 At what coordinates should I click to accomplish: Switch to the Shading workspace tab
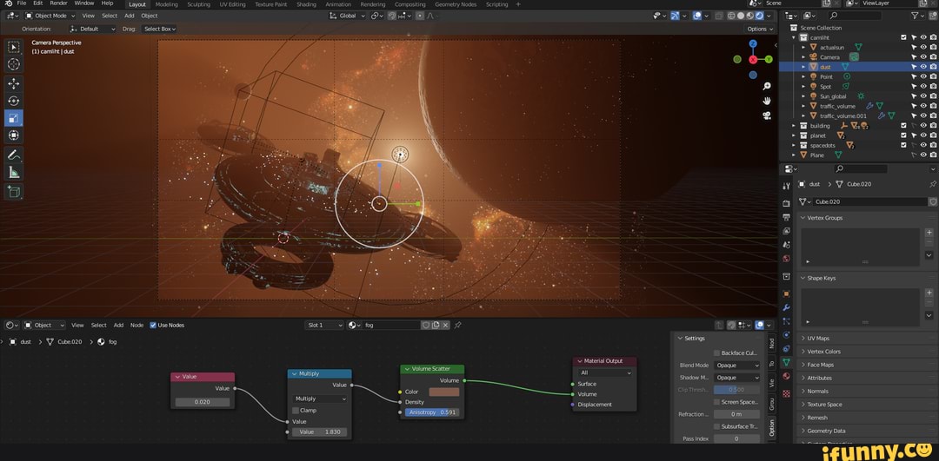[x=306, y=4]
